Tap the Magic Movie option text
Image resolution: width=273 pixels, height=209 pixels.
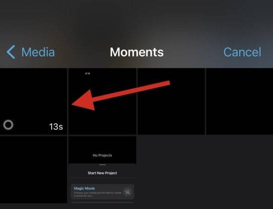(84, 189)
